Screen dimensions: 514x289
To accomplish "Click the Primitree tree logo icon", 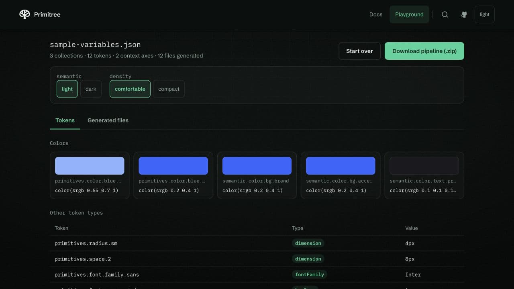I will [24, 14].
